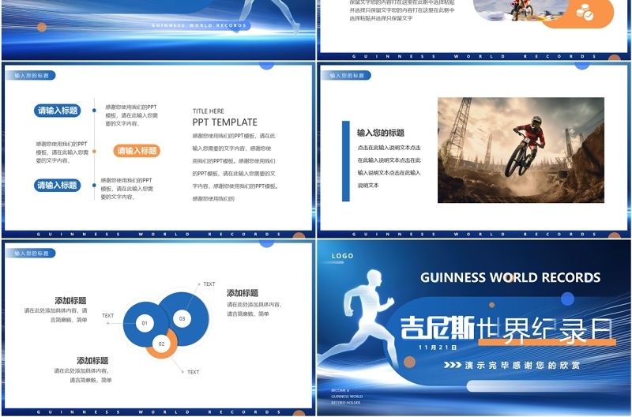This screenshot has height=417, width=632.
Task: Select 请在此处添加具体内容 text under right 添加标题
Action: pyautogui.click(x=254, y=309)
